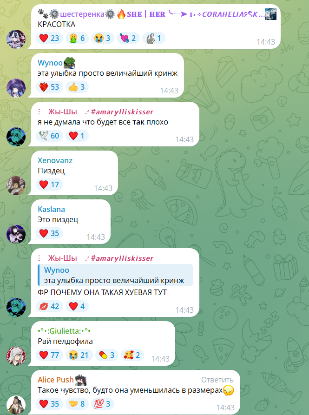Viewport: 309px width, 415px height.
Task: Click the crying face reaction with 21
Action: (79, 355)
